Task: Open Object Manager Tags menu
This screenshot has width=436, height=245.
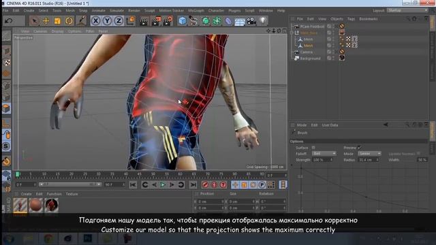Action: (351, 19)
